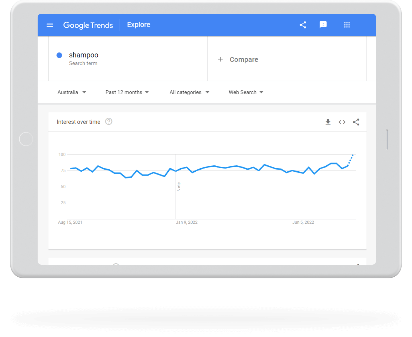Open the Web Search type dropdown
412x337 pixels.
tap(246, 92)
